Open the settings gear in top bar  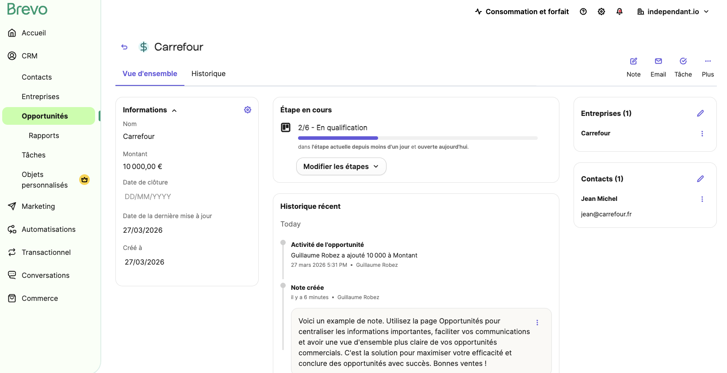coord(601,12)
